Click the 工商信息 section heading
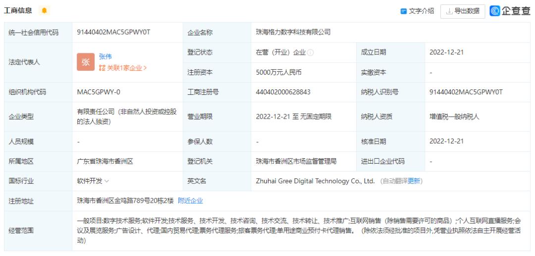Image resolution: width=535 pixels, height=256 pixels. click(x=18, y=10)
